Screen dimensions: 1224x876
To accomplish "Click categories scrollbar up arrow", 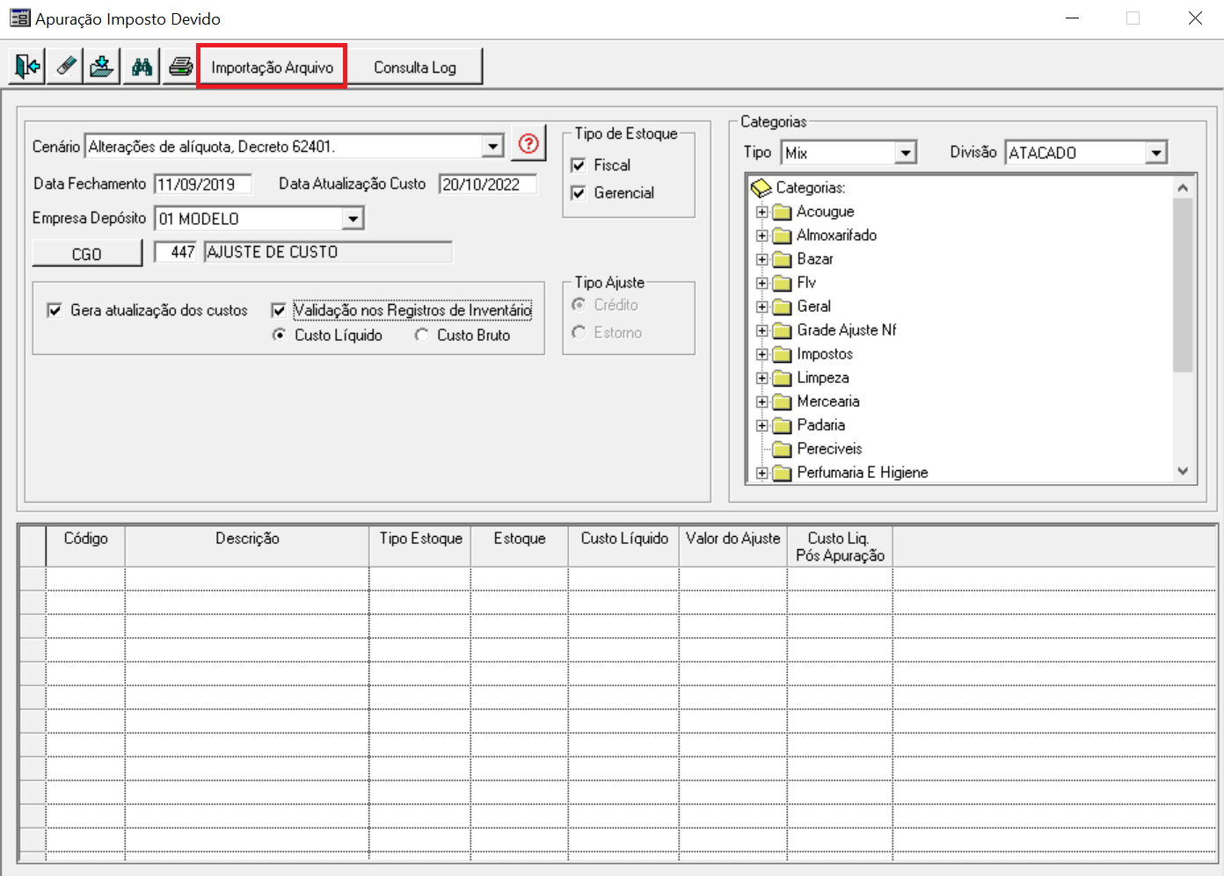I will pos(1183,187).
